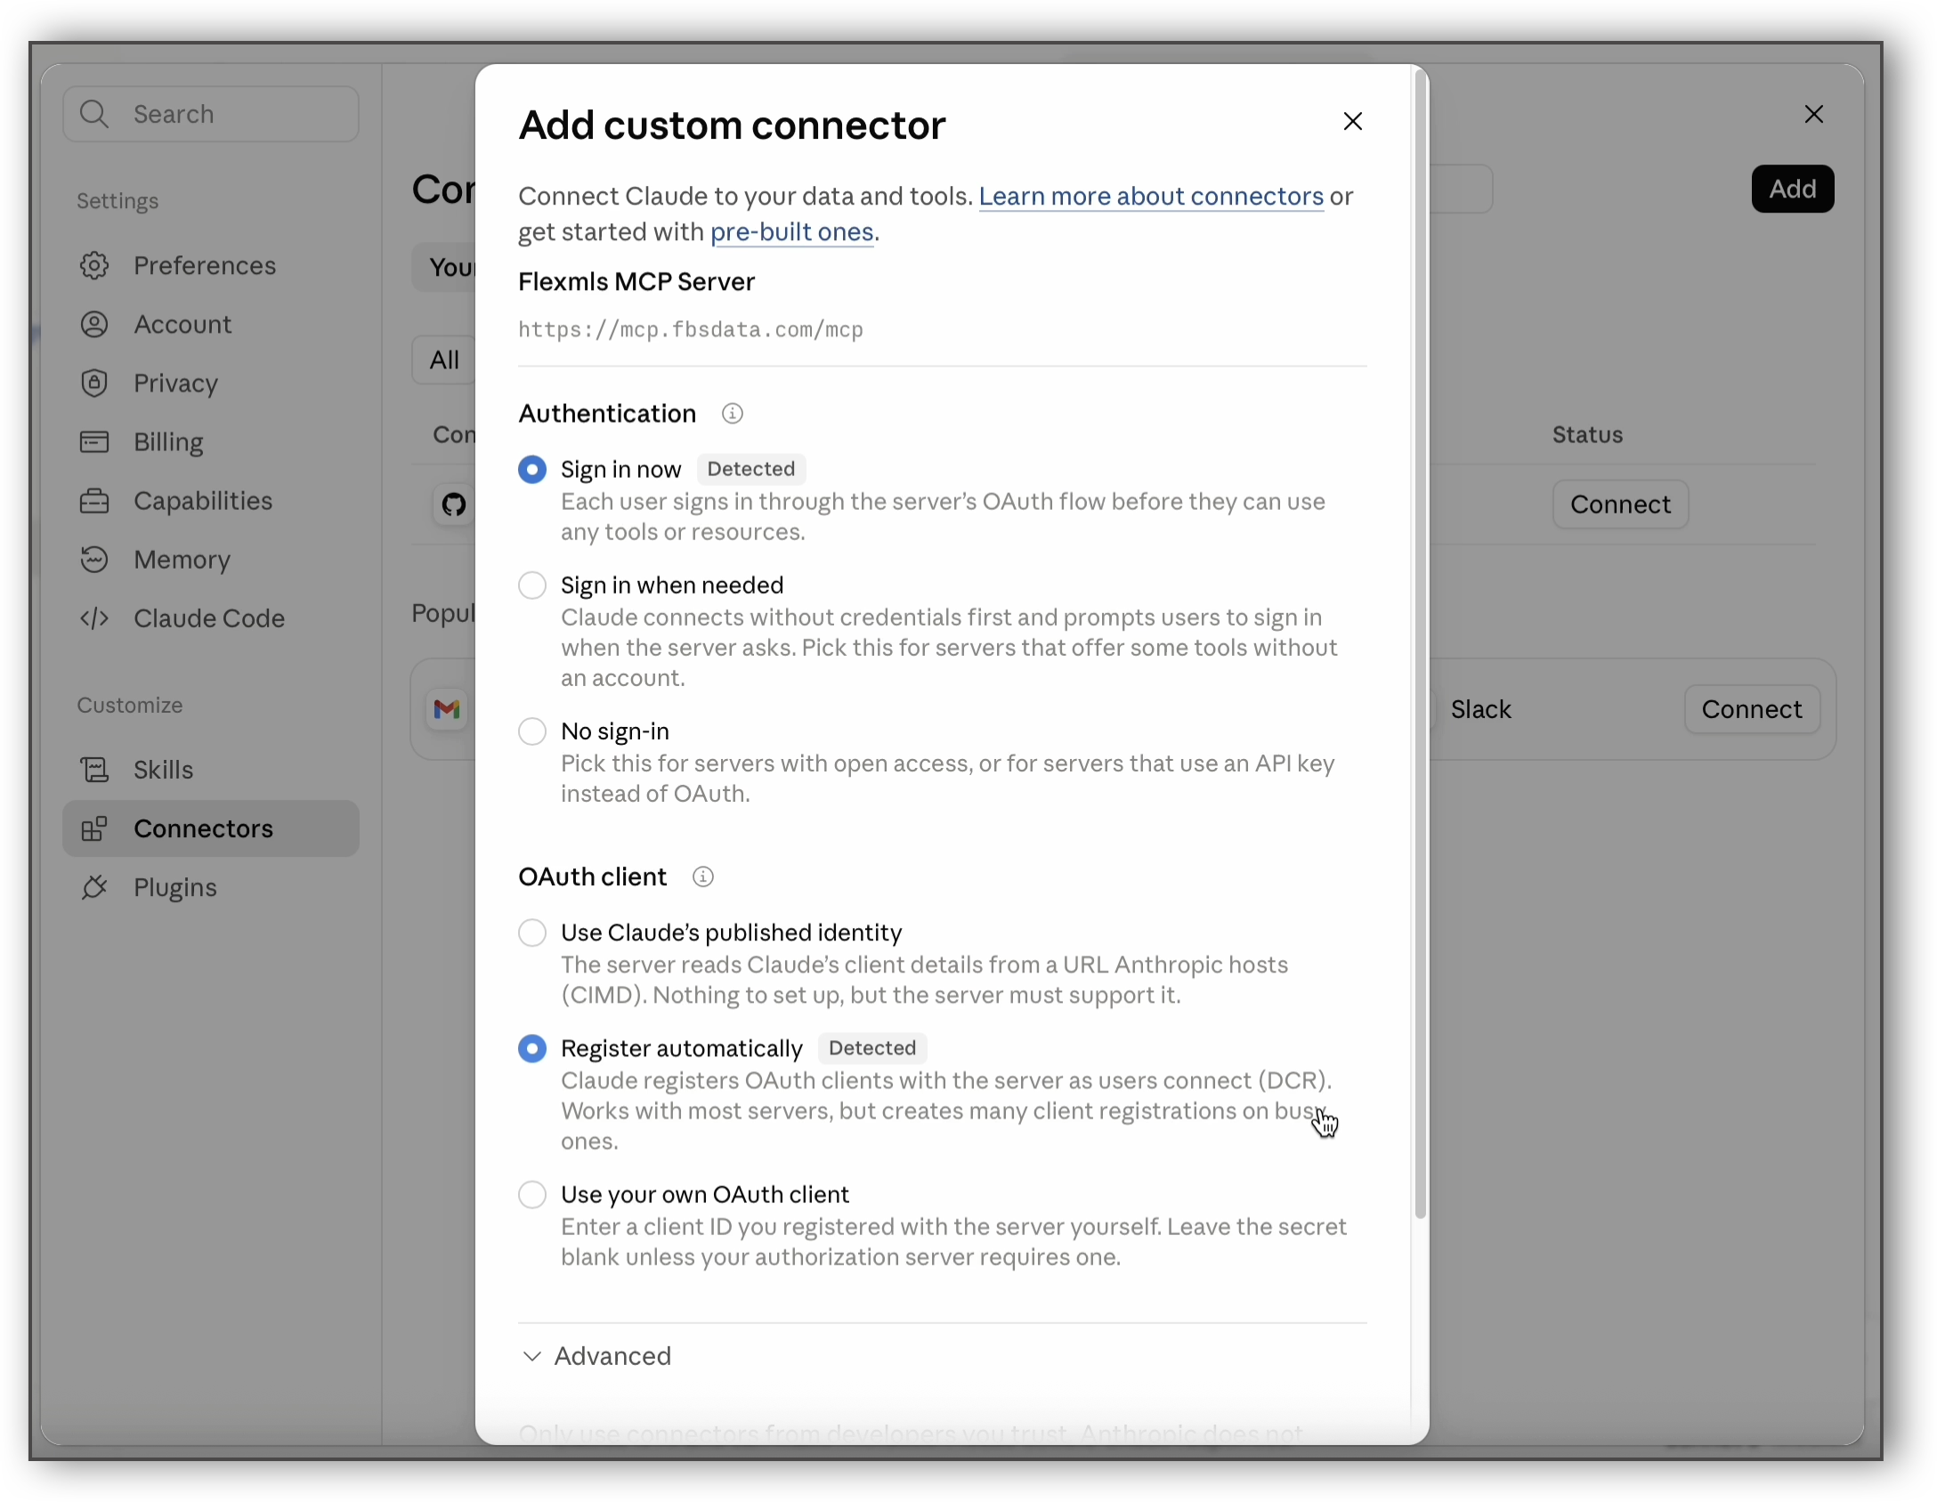
Task: Open Claude Code settings page
Action: tap(211, 618)
